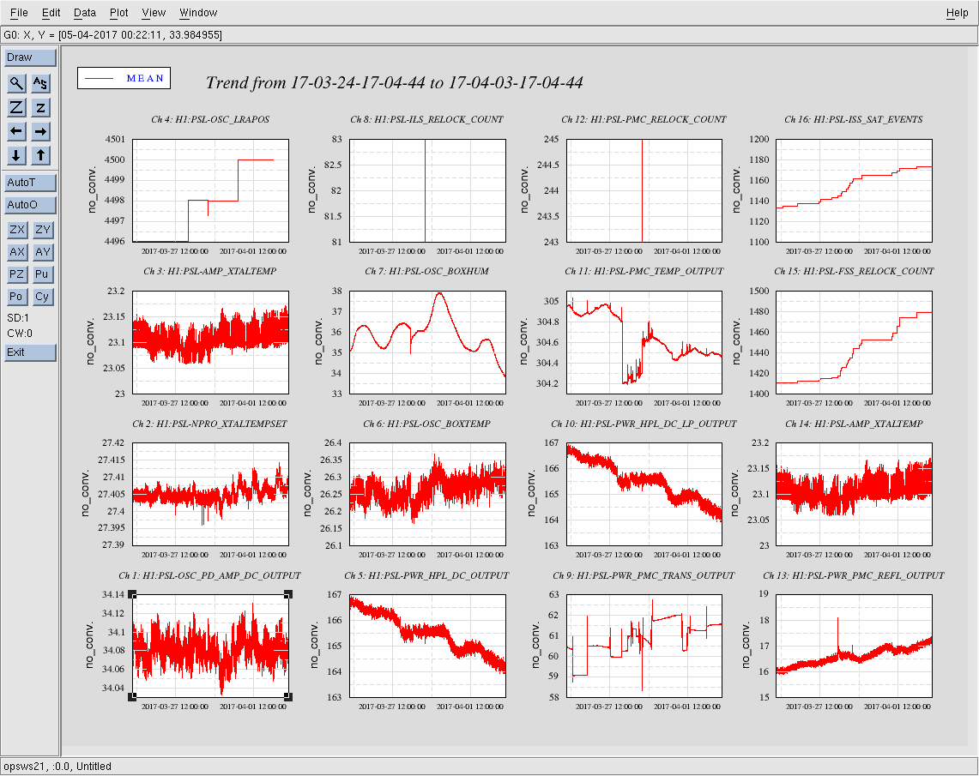Image resolution: width=979 pixels, height=776 pixels.
Task: Click the large Z zoom-in icon
Action: (x=17, y=107)
